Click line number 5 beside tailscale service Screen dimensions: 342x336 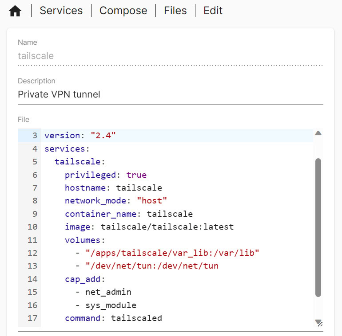[x=35, y=162]
